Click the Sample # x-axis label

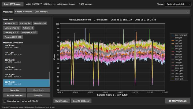pyautogui.click(x=113, y=95)
